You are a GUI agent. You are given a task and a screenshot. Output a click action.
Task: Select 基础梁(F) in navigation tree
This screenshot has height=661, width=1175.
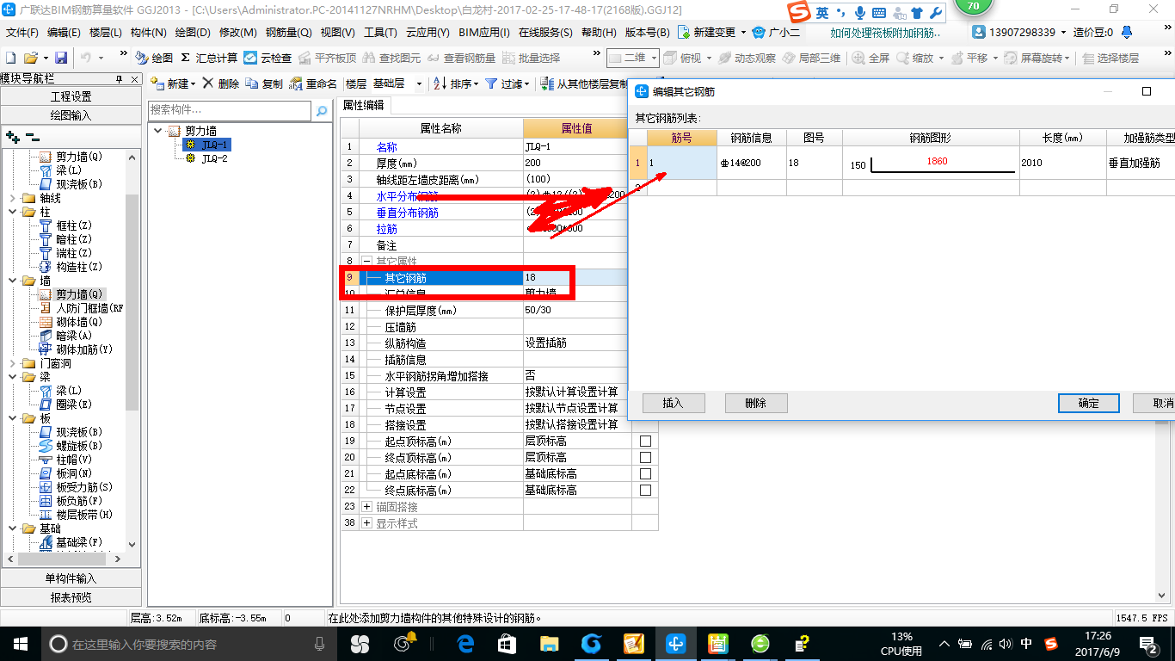(78, 542)
